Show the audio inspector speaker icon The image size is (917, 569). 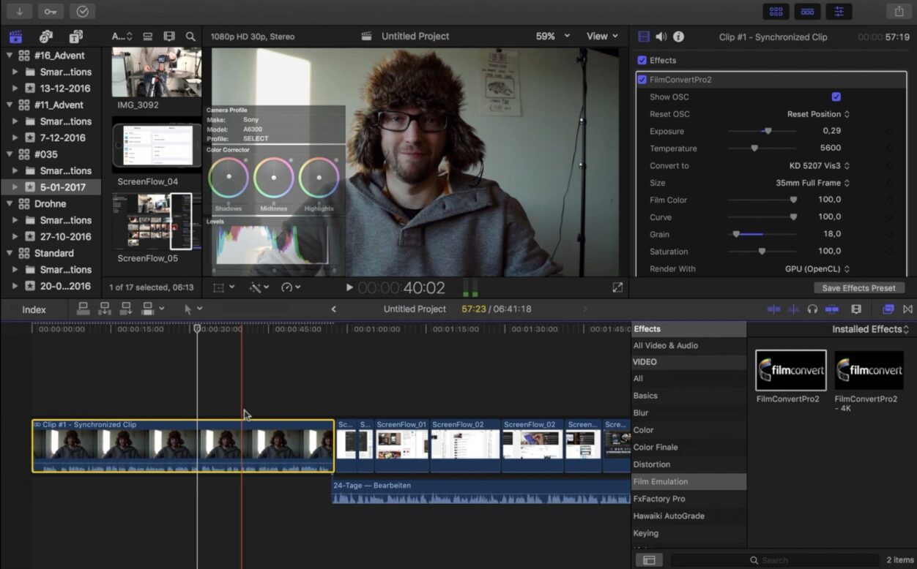(x=661, y=37)
